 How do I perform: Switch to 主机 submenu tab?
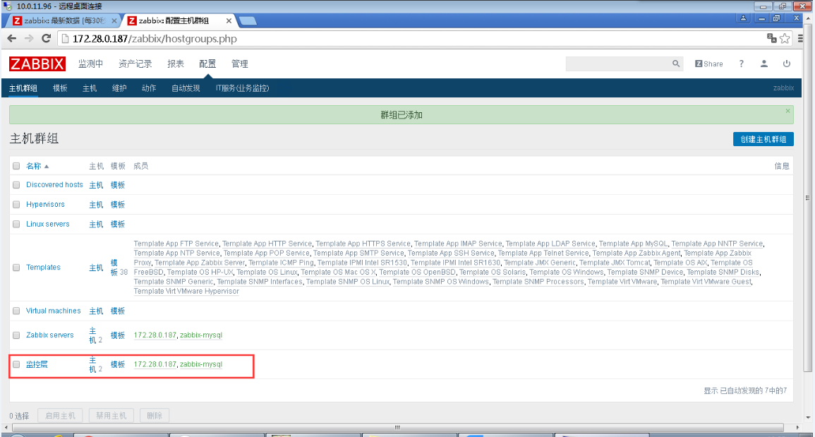pyautogui.click(x=90, y=88)
